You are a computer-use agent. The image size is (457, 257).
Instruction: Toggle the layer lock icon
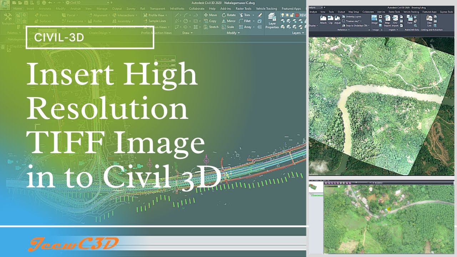tap(292, 15)
